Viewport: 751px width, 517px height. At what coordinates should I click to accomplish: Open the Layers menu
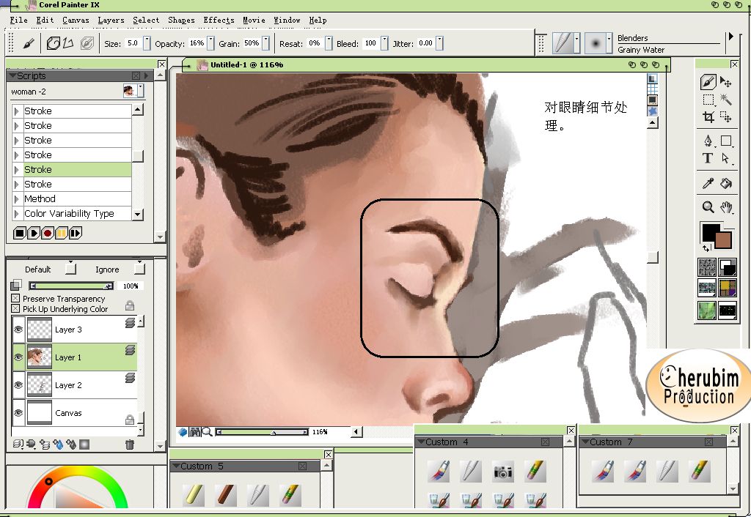pyautogui.click(x=111, y=20)
